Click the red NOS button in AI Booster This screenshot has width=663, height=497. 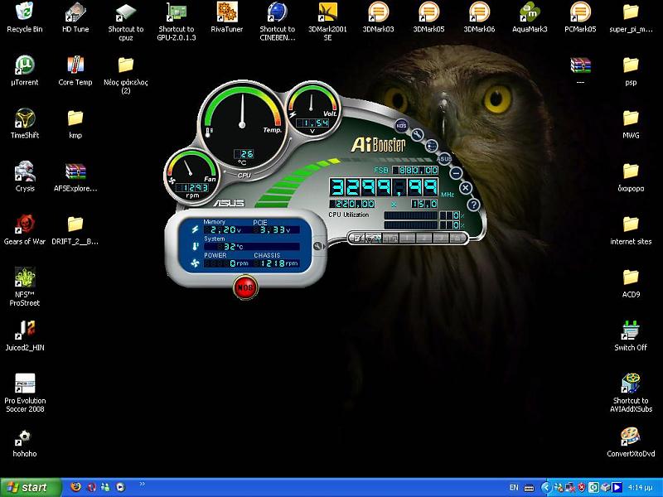[x=245, y=287]
